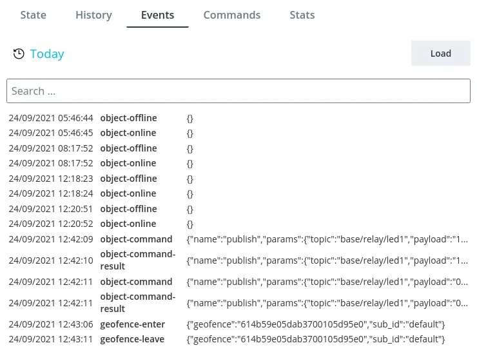Select the 08:17:52 object-offline event

(x=238, y=148)
